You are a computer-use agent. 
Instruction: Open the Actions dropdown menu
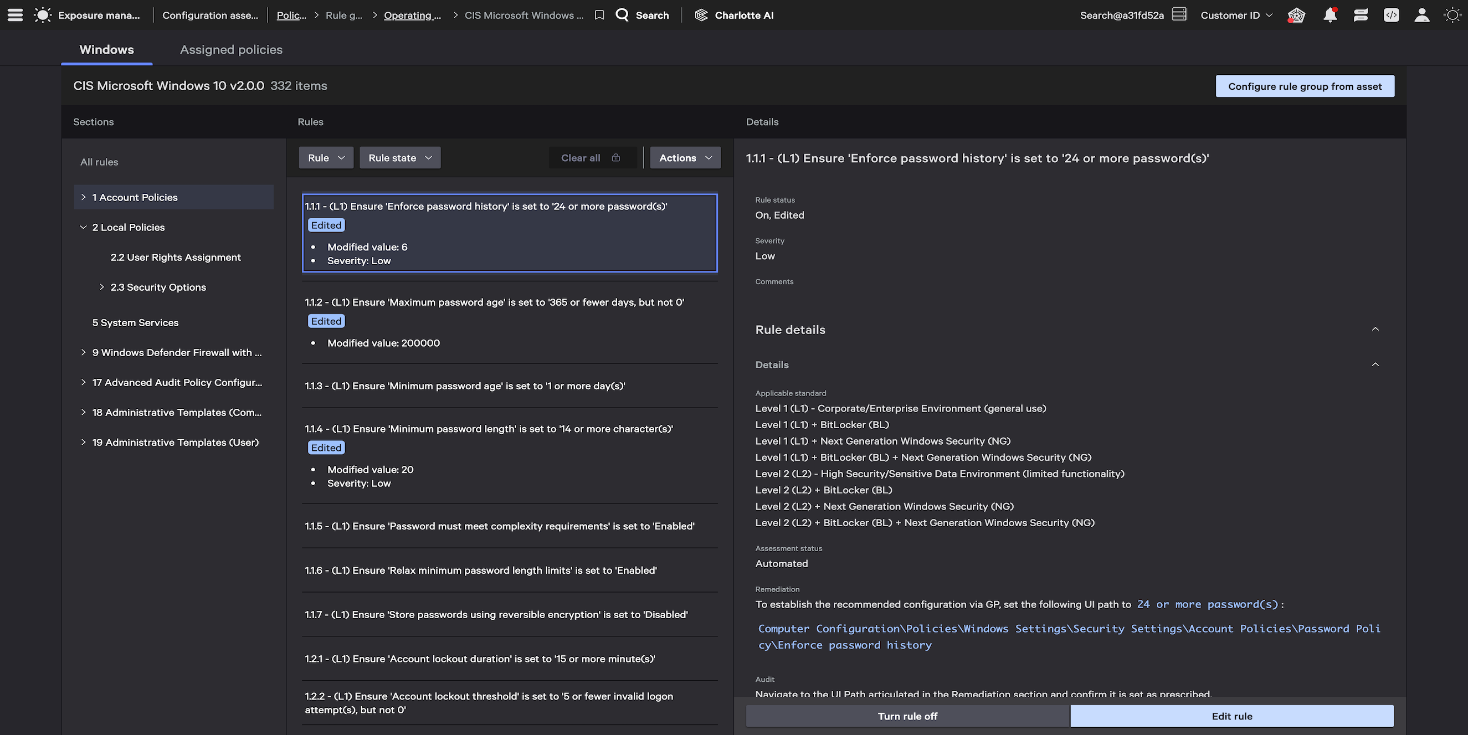[x=686, y=158]
